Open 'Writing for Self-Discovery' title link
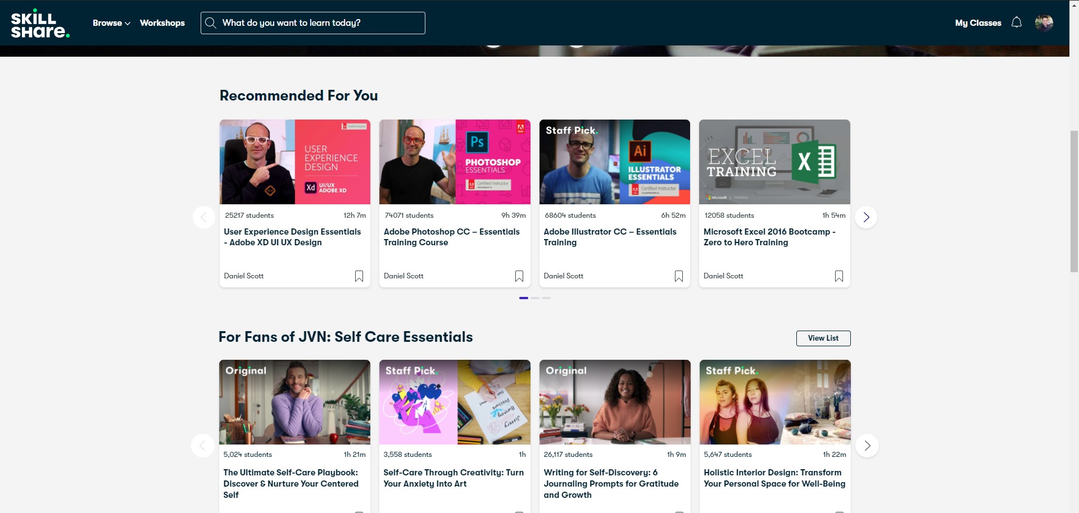 (611, 484)
